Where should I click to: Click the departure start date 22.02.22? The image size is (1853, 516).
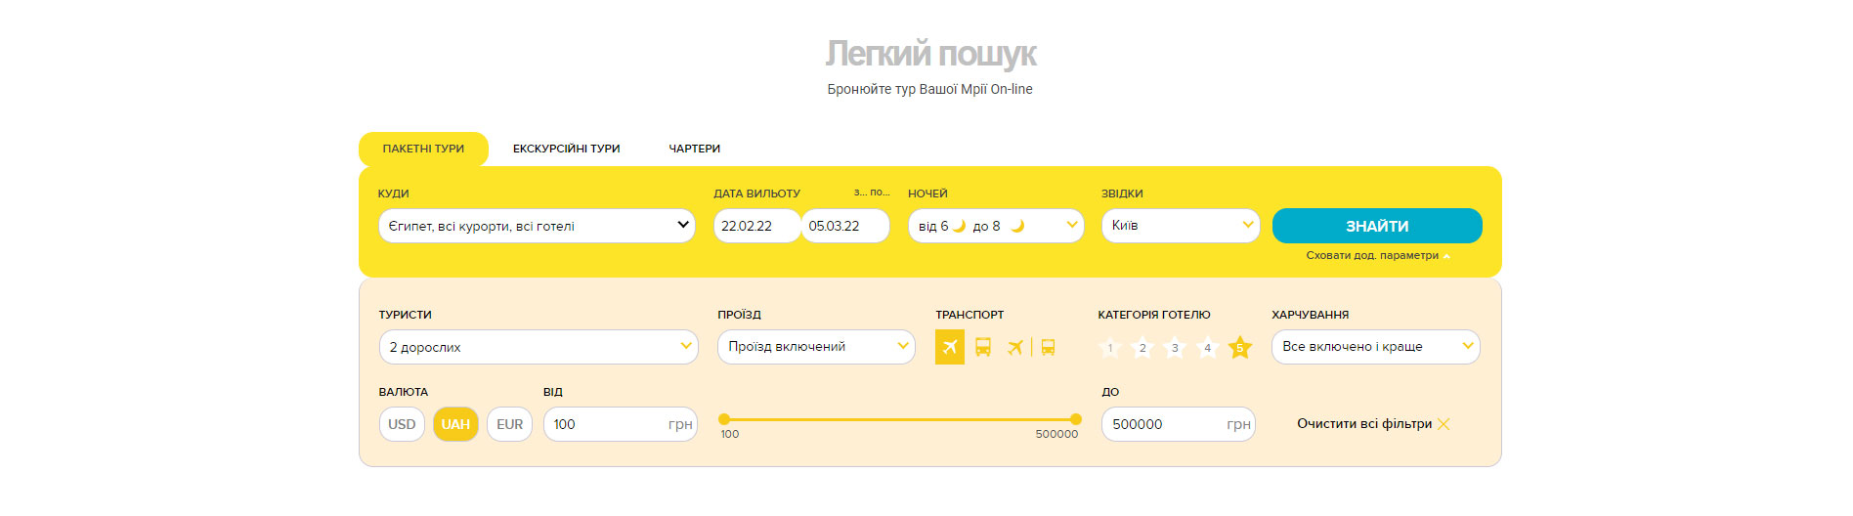click(757, 226)
